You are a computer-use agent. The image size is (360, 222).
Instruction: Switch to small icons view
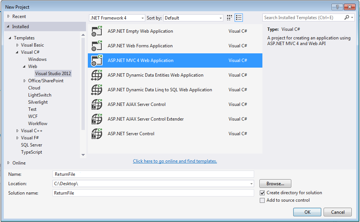pyautogui.click(x=229, y=18)
